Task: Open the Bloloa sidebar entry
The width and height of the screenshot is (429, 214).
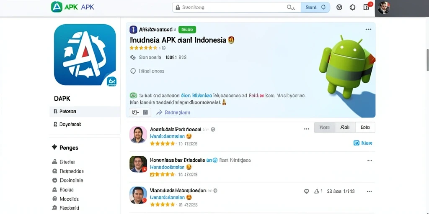Action: coord(63,189)
